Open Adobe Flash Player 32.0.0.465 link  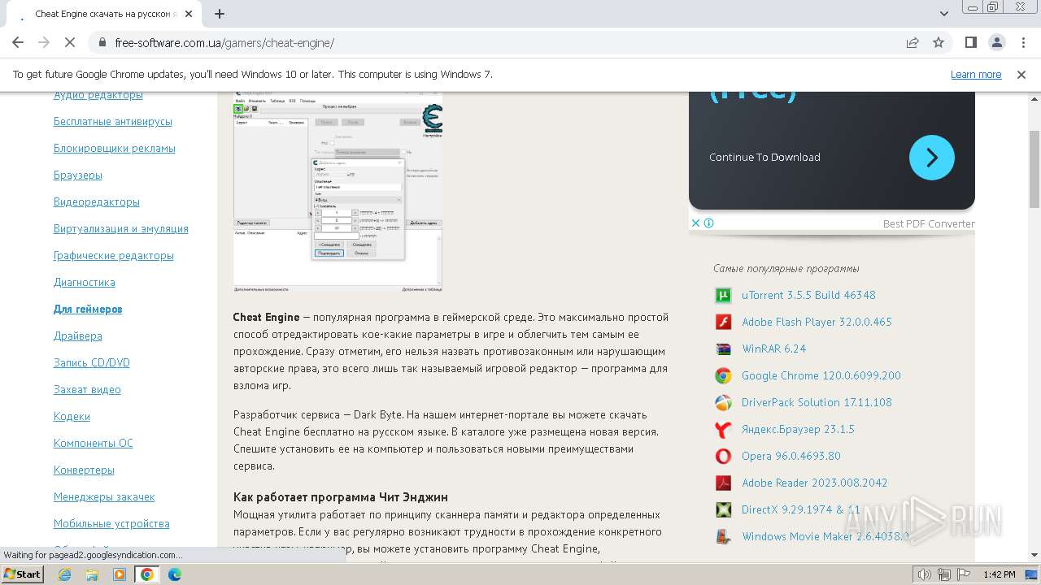pos(817,322)
